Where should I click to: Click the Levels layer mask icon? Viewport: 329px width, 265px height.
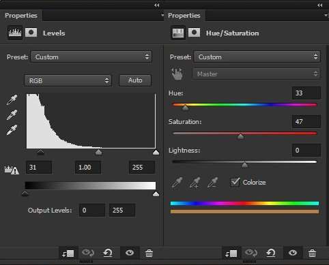pyautogui.click(x=31, y=33)
